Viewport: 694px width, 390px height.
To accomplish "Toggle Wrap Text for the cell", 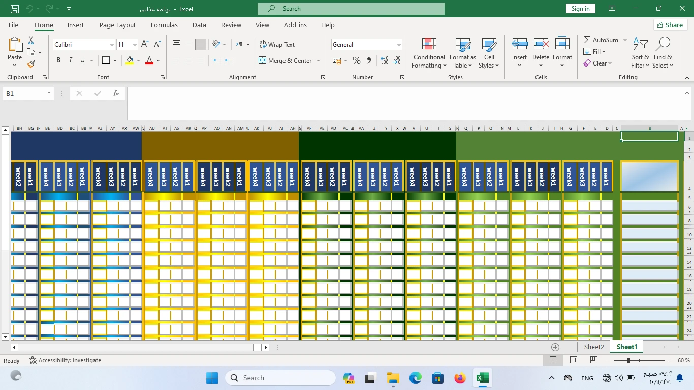I will pos(277,45).
